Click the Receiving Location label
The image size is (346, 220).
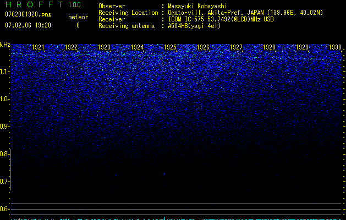(x=128, y=13)
